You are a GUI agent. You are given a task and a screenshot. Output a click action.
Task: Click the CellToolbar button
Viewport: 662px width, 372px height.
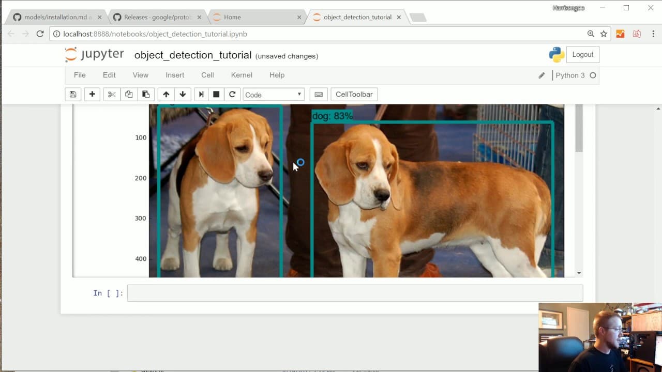pos(354,95)
